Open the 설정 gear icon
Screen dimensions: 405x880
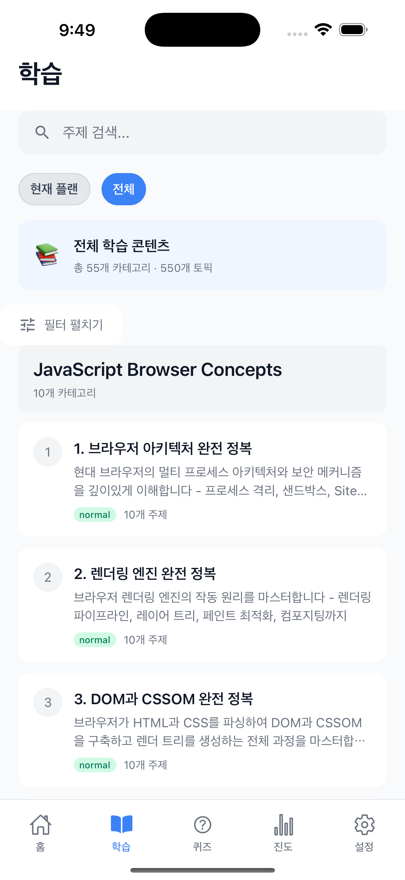[364, 825]
